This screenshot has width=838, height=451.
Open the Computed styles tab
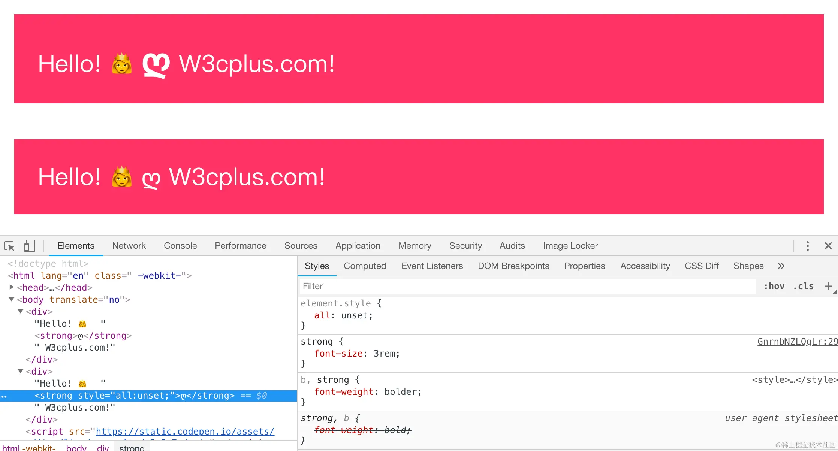point(365,266)
